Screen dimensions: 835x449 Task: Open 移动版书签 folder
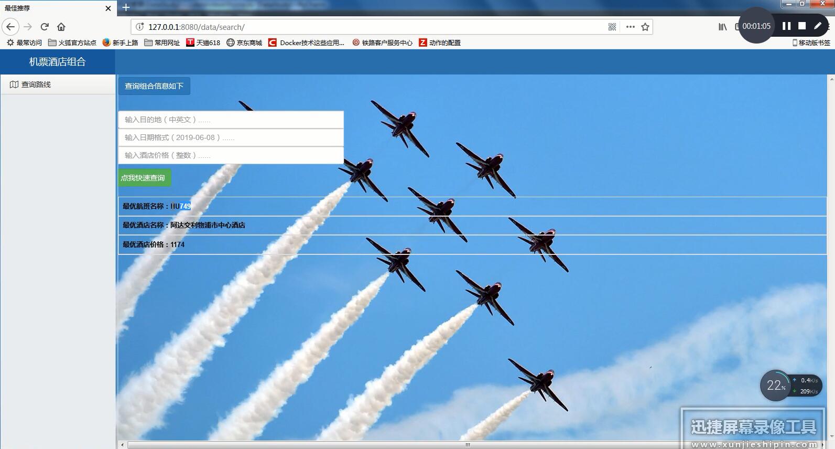811,42
